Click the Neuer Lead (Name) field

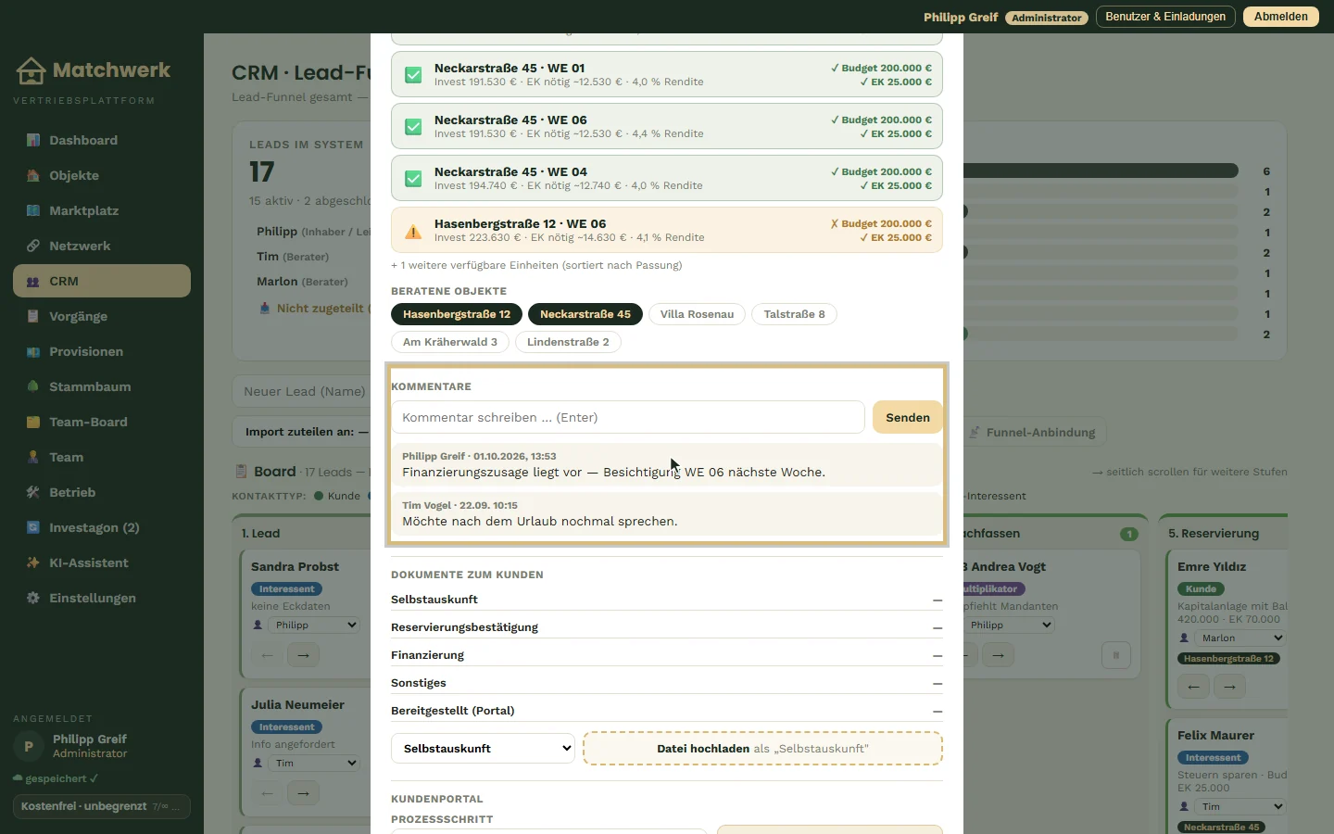coord(301,392)
